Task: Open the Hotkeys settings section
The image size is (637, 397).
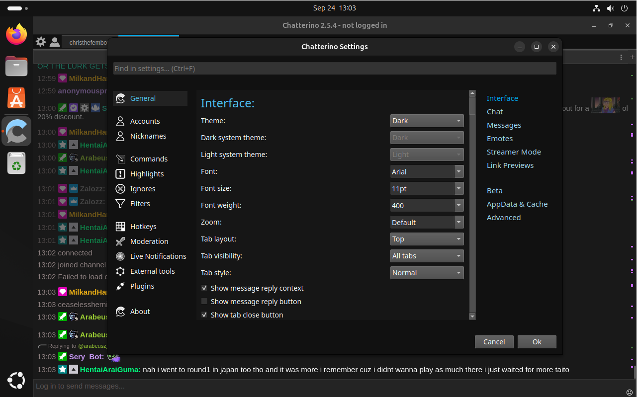Action: [143, 226]
